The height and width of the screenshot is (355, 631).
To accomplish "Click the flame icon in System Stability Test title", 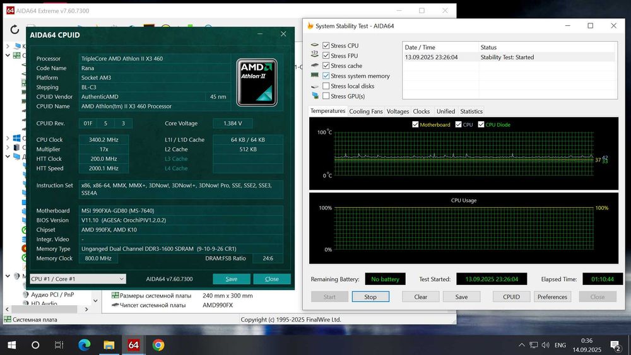I will pyautogui.click(x=310, y=26).
